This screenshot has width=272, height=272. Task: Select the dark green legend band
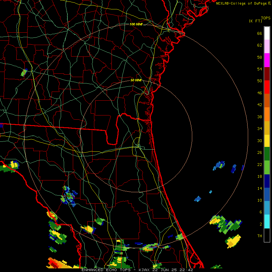pyautogui.click(x=267, y=154)
